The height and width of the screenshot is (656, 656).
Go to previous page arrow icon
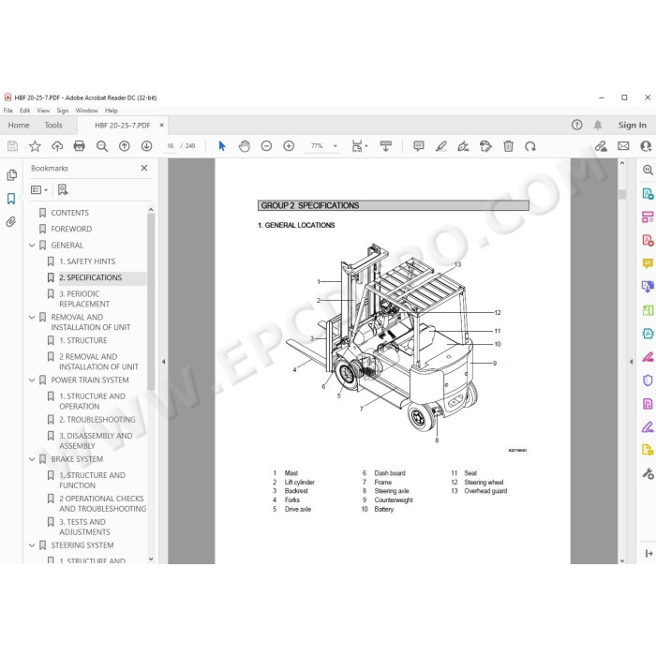(125, 146)
